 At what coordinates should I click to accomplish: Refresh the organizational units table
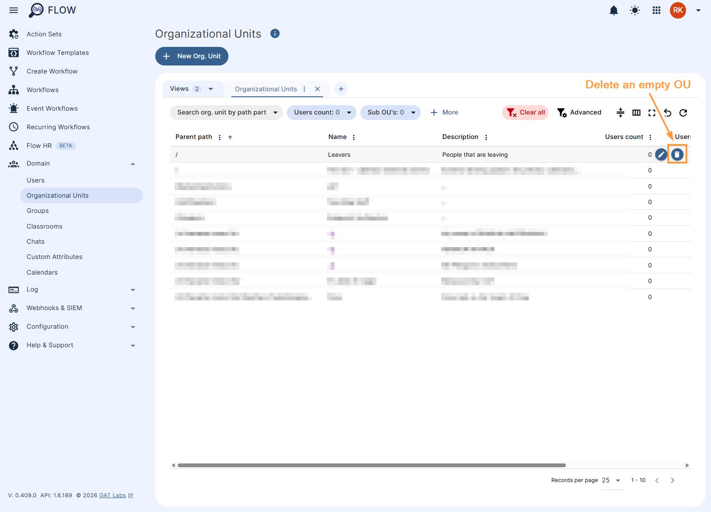pos(684,112)
